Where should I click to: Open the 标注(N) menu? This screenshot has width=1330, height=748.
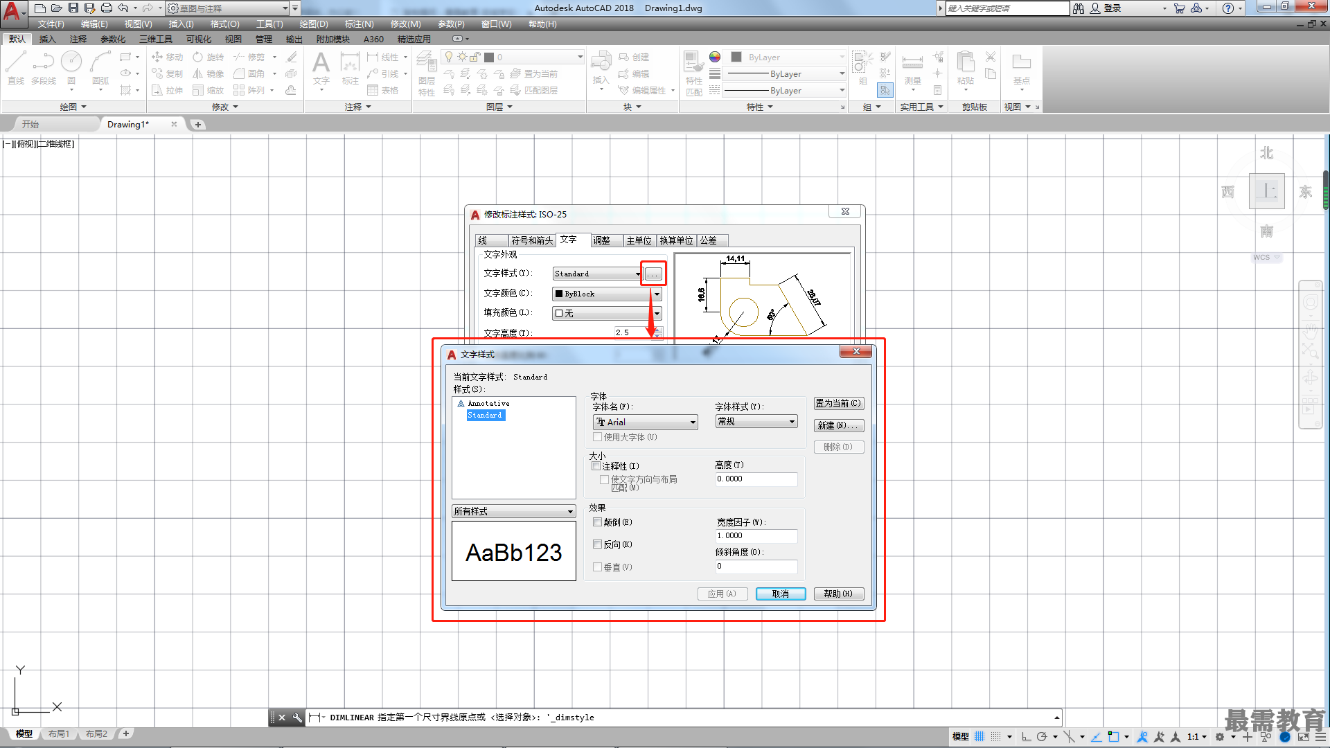359,24
